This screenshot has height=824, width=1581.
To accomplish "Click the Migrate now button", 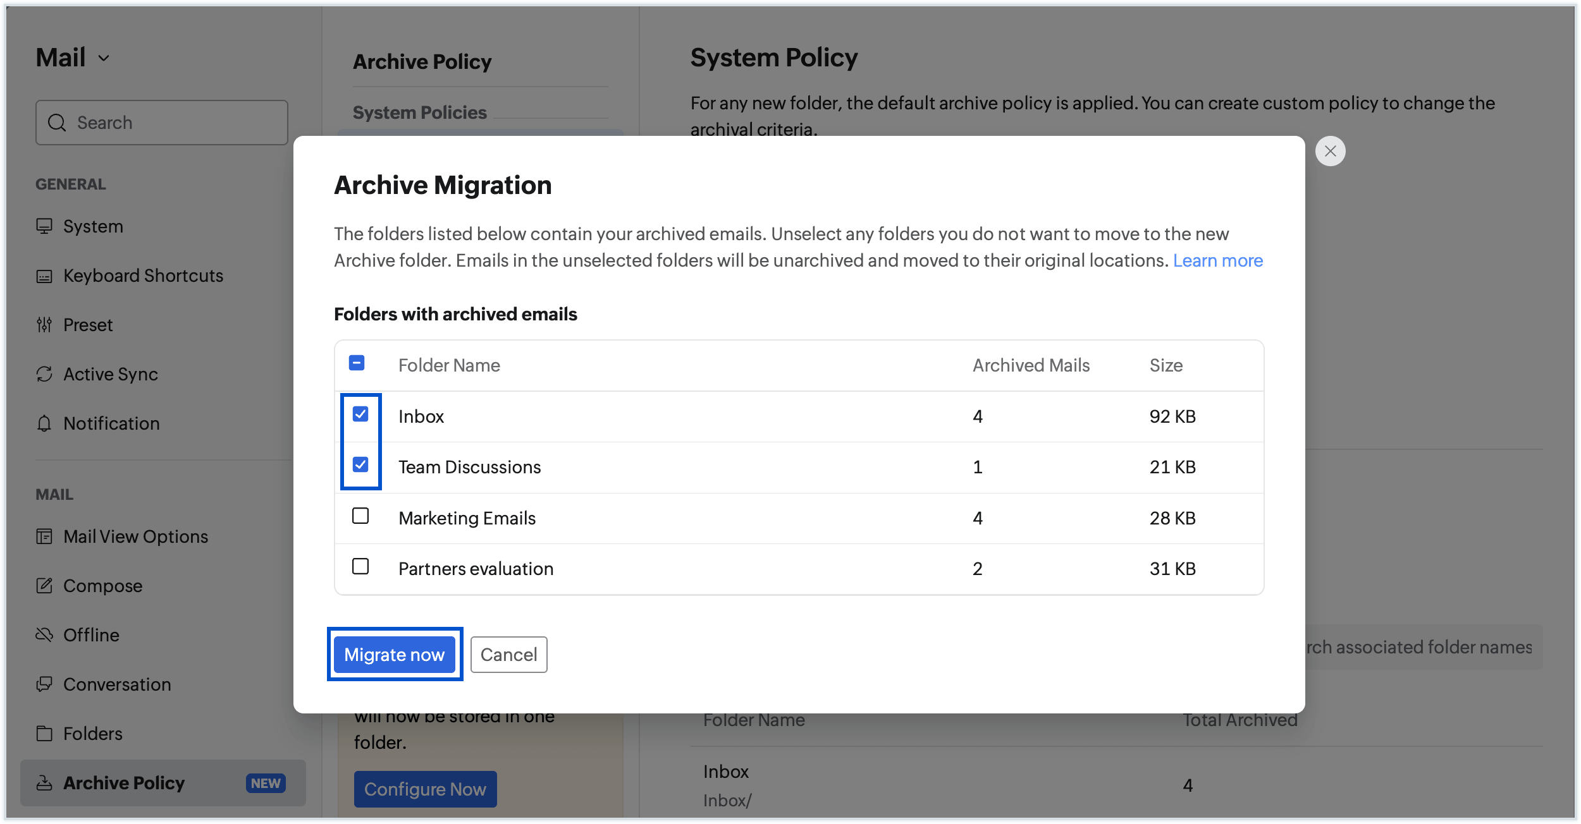I will pos(395,655).
